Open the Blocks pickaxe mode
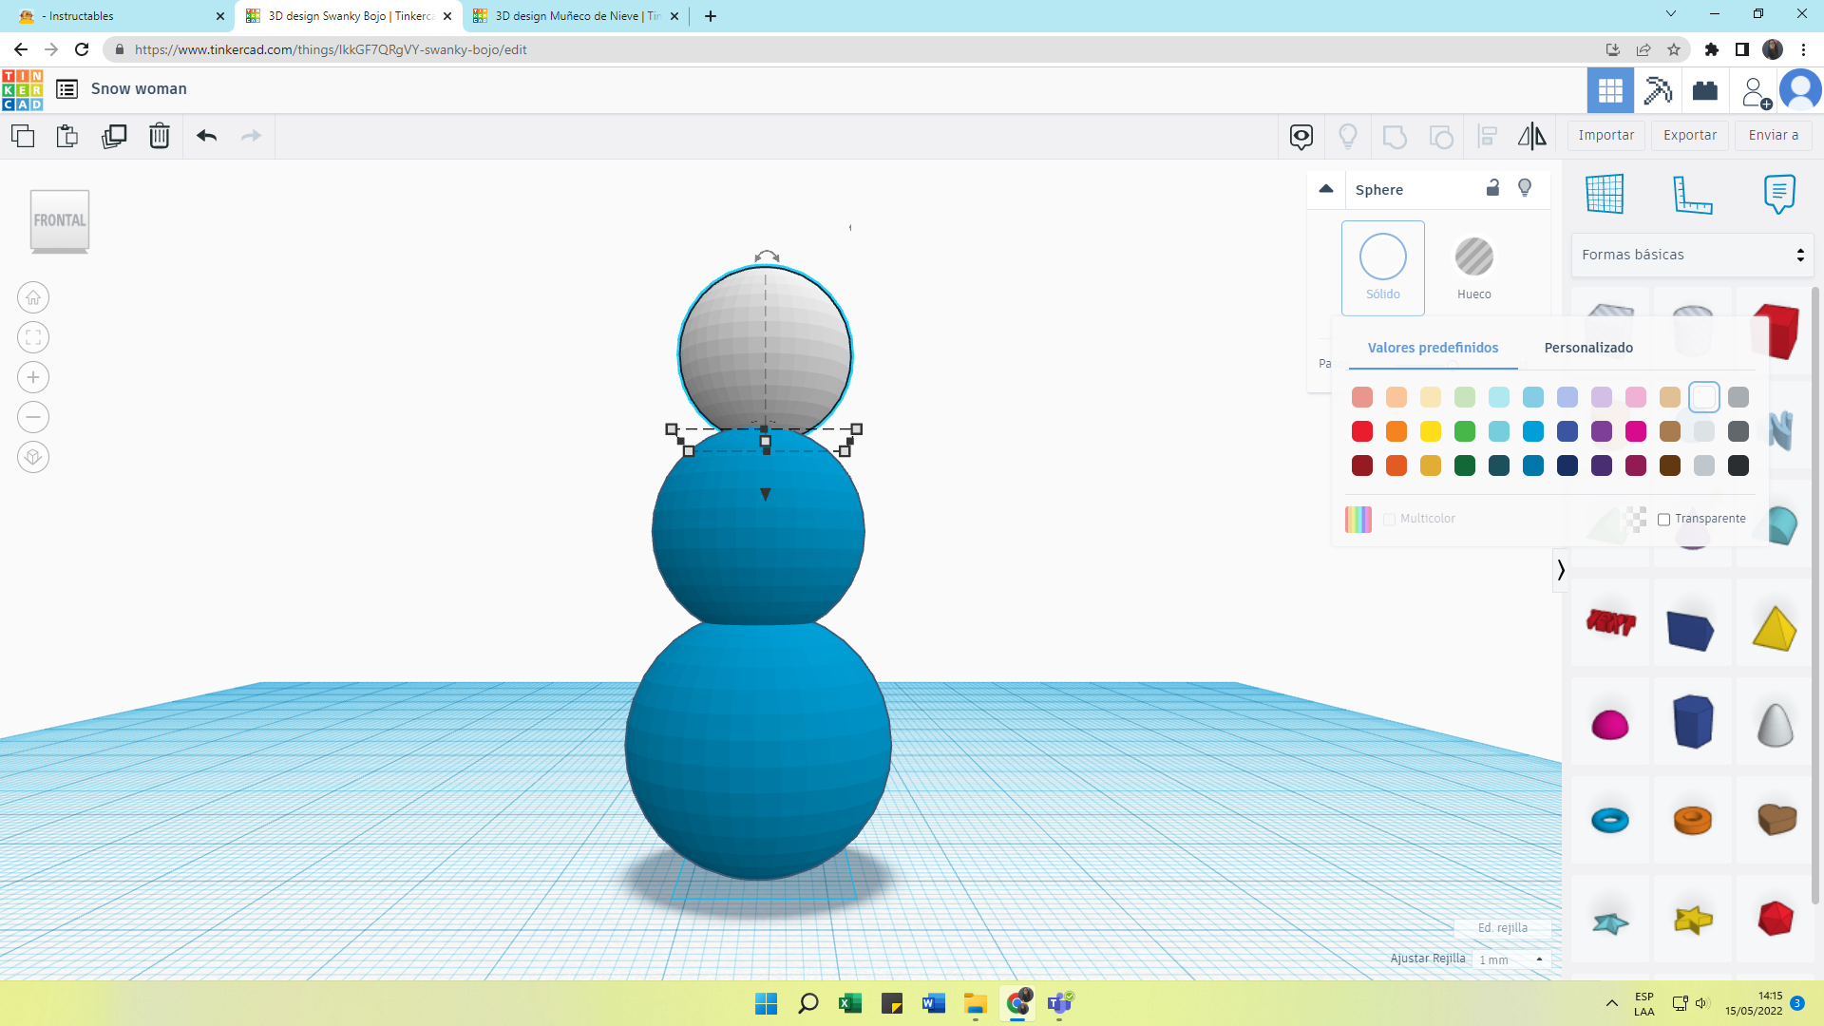This screenshot has height=1026, width=1824. point(1658,90)
